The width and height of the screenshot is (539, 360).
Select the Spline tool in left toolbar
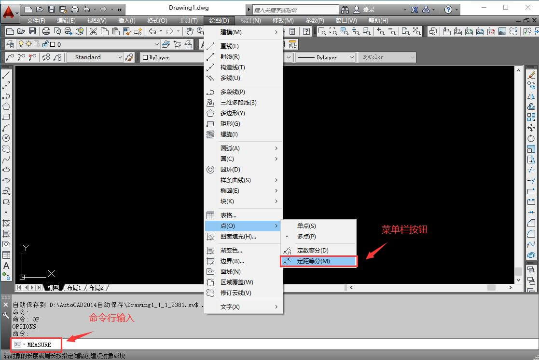pos(6,160)
